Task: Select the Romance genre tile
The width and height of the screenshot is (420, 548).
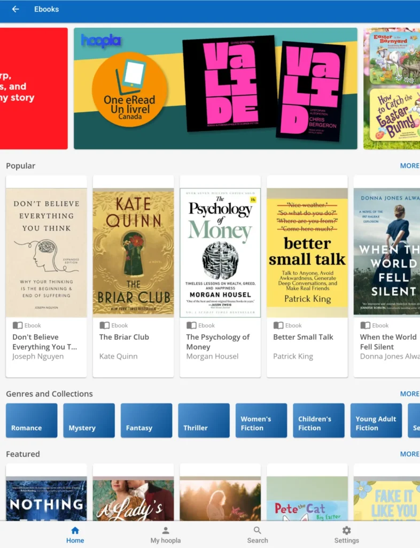Action: point(32,421)
